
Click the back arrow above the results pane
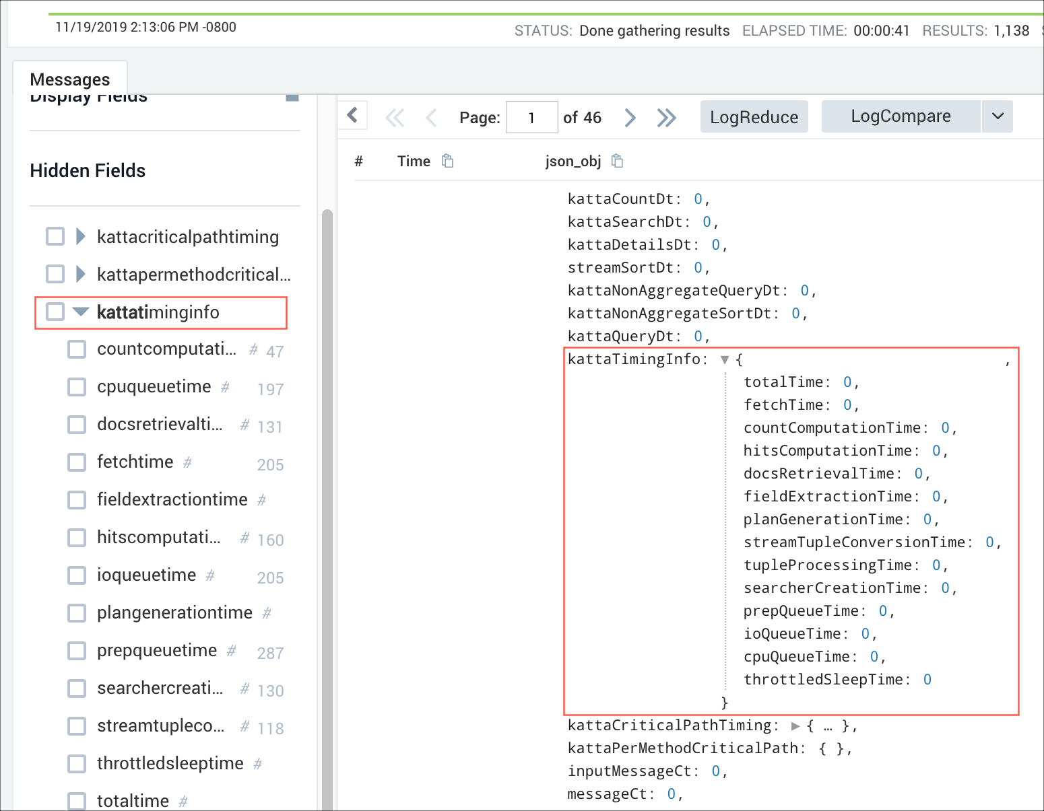[352, 114]
